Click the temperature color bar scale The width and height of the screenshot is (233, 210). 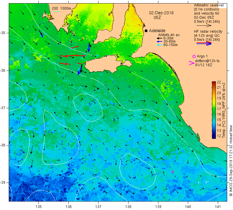click(214, 110)
